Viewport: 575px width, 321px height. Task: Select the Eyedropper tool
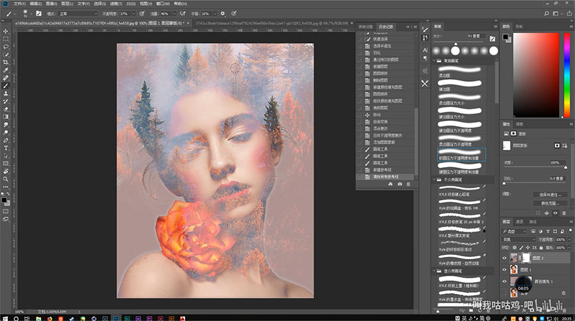(x=6, y=70)
